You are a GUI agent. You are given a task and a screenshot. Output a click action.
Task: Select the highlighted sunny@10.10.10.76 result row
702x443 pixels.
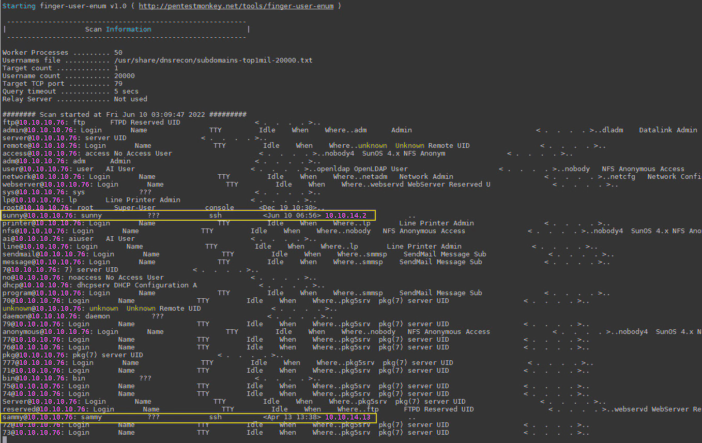[x=188, y=216]
